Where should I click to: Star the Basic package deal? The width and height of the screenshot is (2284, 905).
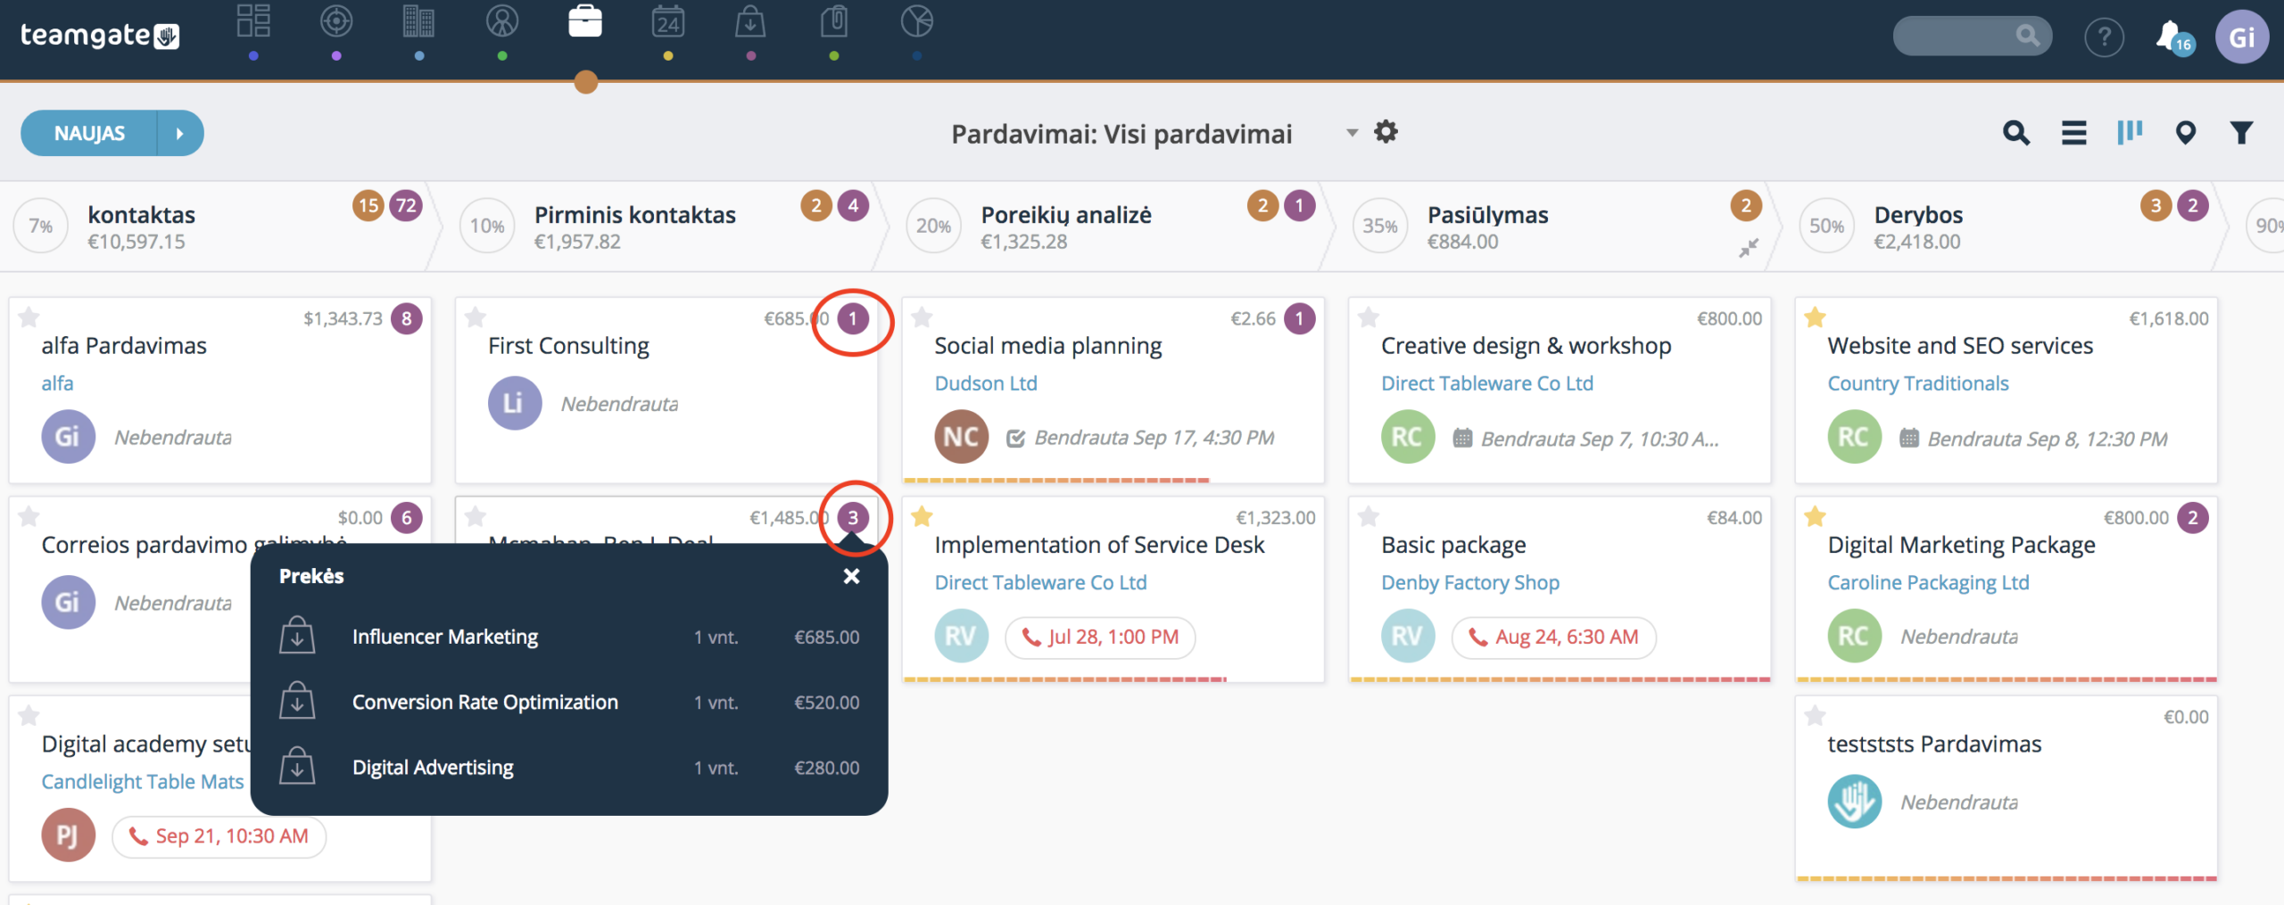1369,516
